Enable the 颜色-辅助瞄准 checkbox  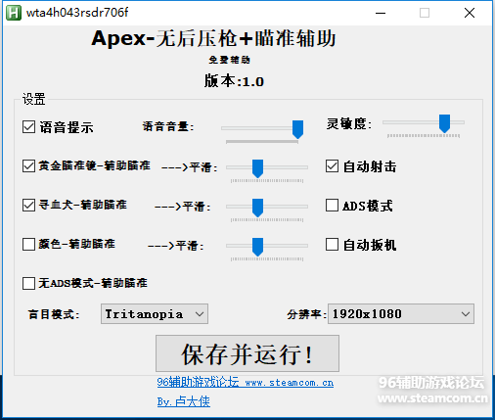point(28,244)
